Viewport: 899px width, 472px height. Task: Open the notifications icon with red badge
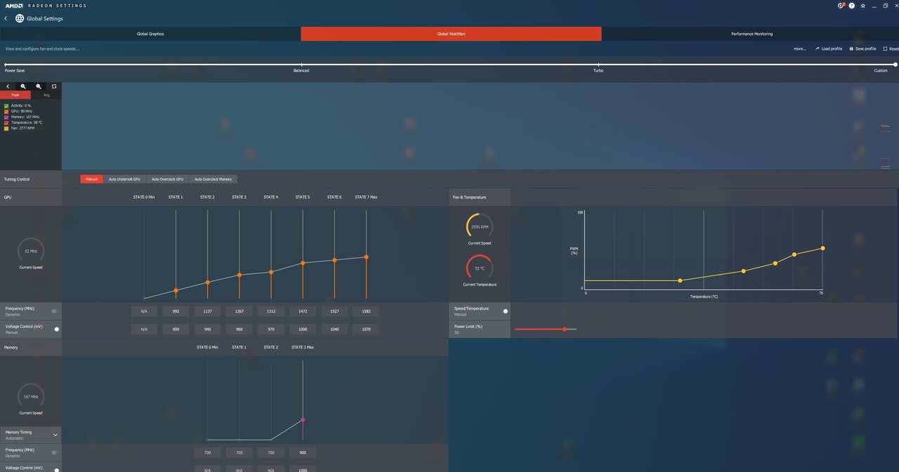841,6
